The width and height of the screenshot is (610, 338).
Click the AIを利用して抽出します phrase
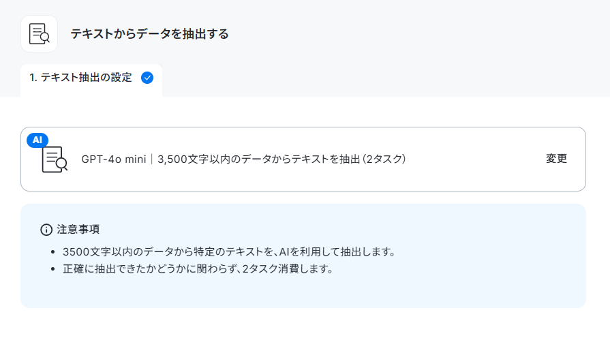coord(337,252)
